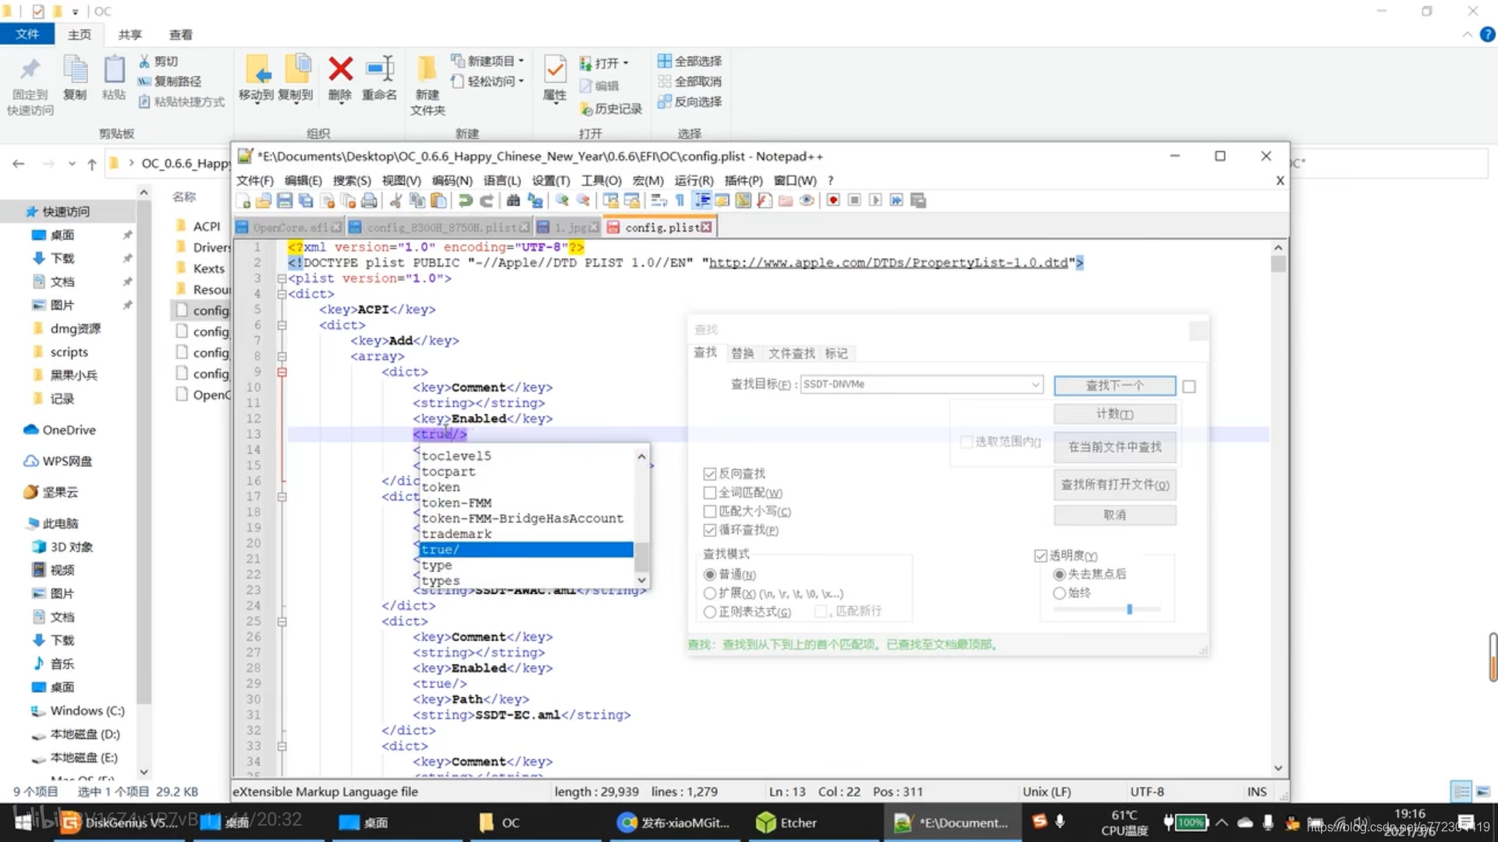The width and height of the screenshot is (1498, 842).
Task: Switch to 替换 tab in find dialog
Action: (743, 353)
